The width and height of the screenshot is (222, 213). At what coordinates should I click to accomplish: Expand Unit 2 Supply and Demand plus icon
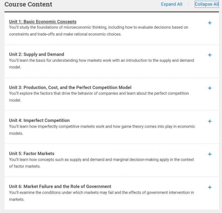pos(210,55)
